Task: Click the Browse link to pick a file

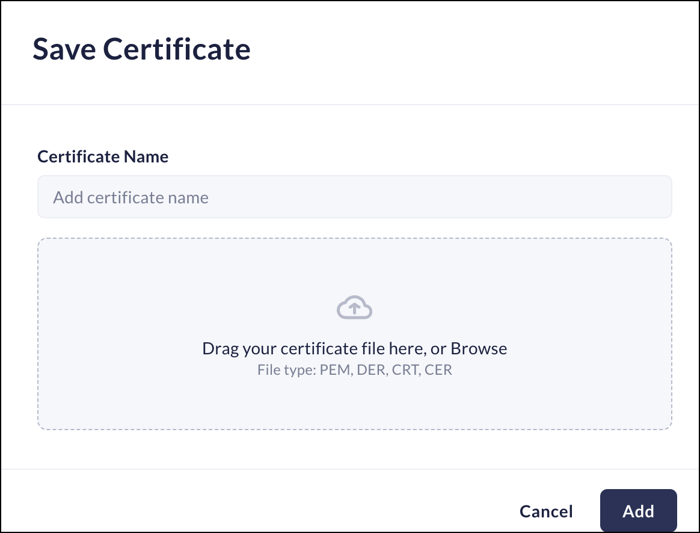Action: 479,348
